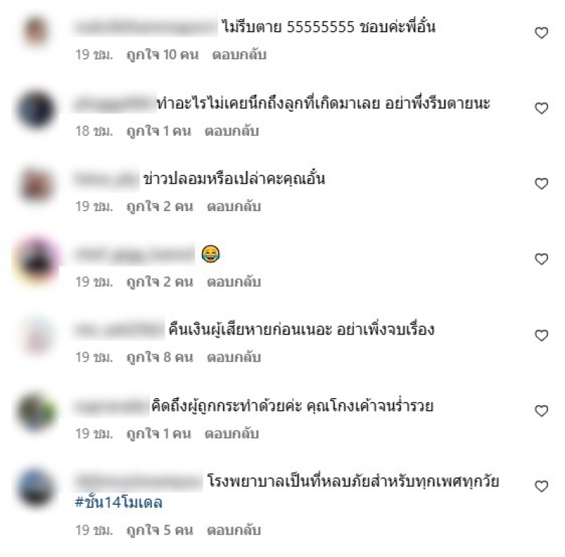
Task: Open profile picture of first commenter
Action: coord(36,31)
